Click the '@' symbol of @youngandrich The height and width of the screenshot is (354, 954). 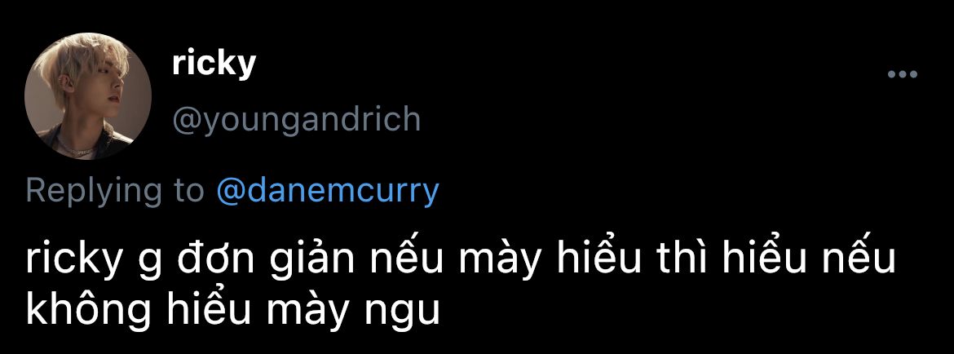[x=188, y=121]
